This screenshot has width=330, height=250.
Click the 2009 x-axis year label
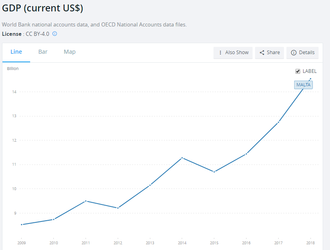[x=22, y=243]
